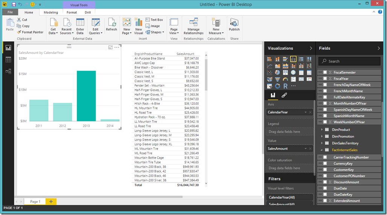Click the Publish button

pos(234,24)
